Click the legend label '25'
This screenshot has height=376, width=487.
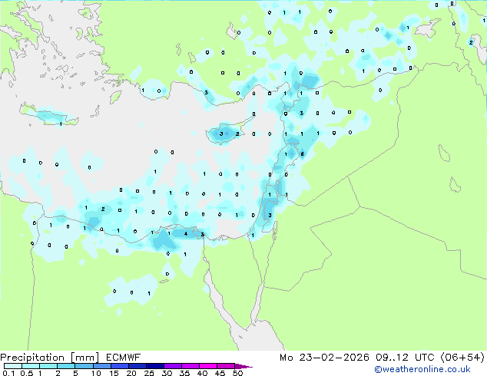pyautogui.click(x=149, y=373)
